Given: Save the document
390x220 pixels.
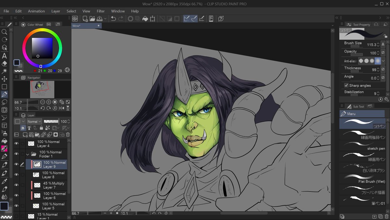Looking at the screenshot, I should pos(100,19).
